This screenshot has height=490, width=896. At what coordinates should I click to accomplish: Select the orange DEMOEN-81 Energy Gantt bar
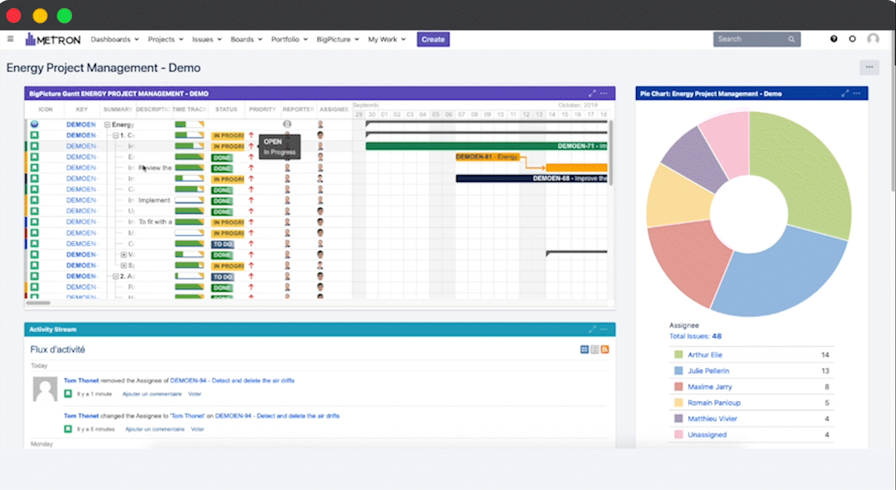tap(487, 157)
